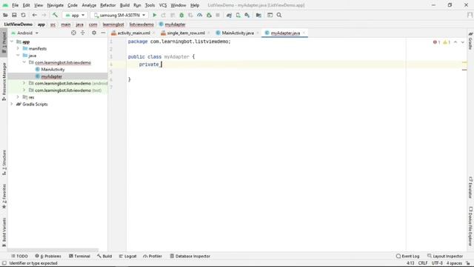
Task: Open the TODO tool window
Action: [19, 256]
